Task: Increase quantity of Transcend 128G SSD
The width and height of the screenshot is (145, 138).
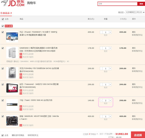Action: click(x=110, y=85)
